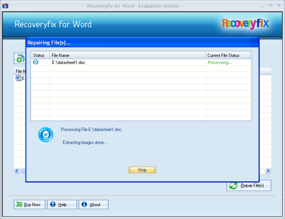The height and width of the screenshot is (219, 285).
Task: Click the status icon for datasheet1.doc row
Action: [x=36, y=62]
